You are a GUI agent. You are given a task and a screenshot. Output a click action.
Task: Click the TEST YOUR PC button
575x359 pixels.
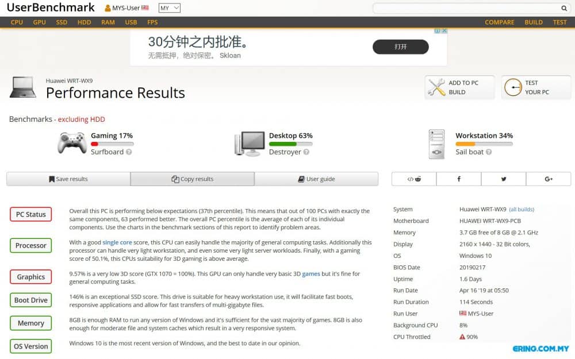536,87
